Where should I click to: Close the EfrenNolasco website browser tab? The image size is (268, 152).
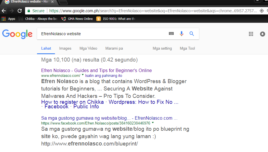click(x=52, y=2)
